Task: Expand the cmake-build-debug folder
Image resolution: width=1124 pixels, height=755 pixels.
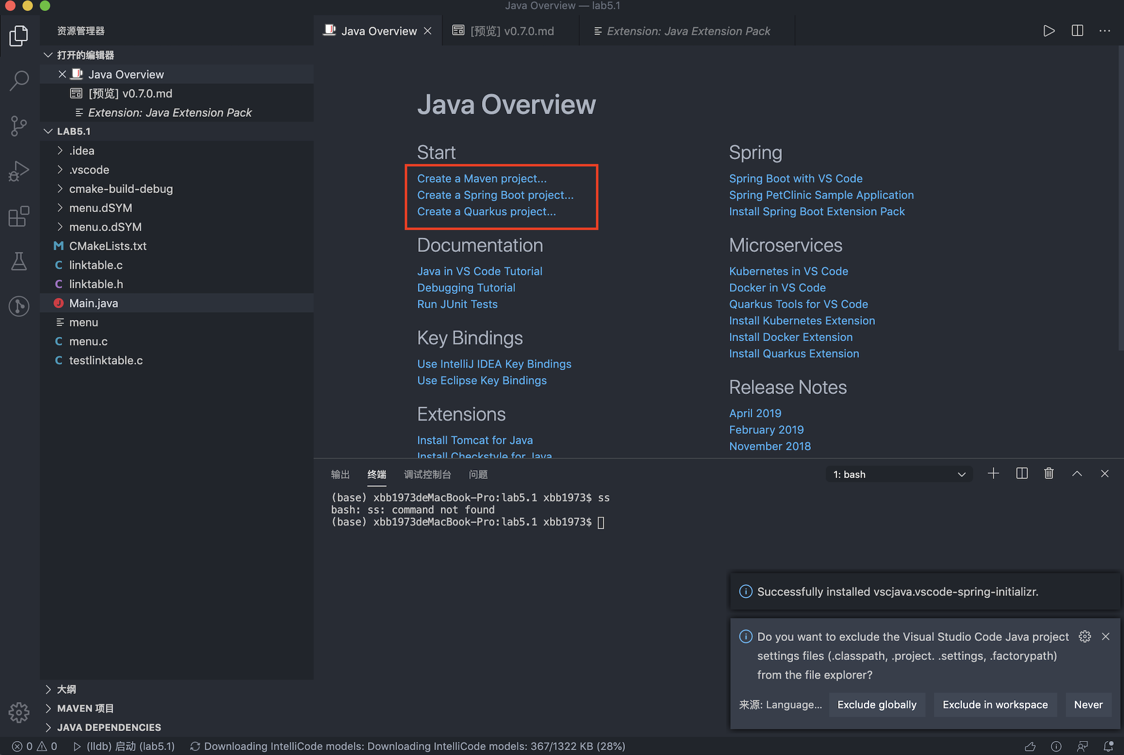Action: pos(121,189)
